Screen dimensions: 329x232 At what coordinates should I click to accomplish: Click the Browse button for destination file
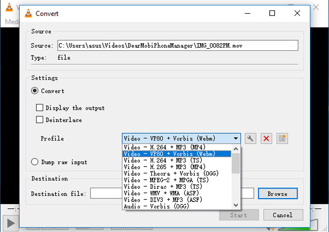point(277,194)
